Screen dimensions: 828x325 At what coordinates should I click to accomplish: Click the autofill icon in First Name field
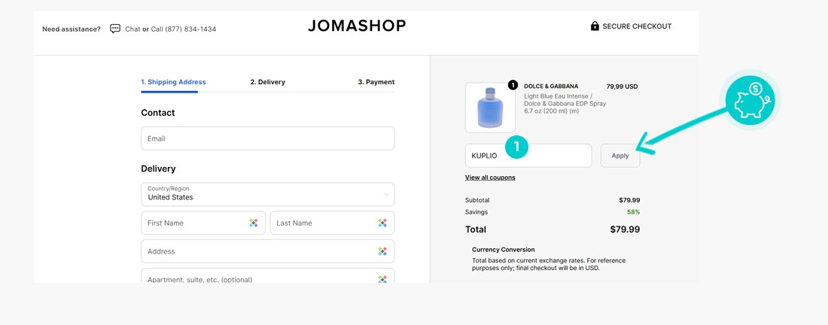254,223
